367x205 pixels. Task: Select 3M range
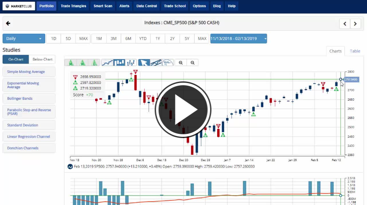click(x=114, y=38)
